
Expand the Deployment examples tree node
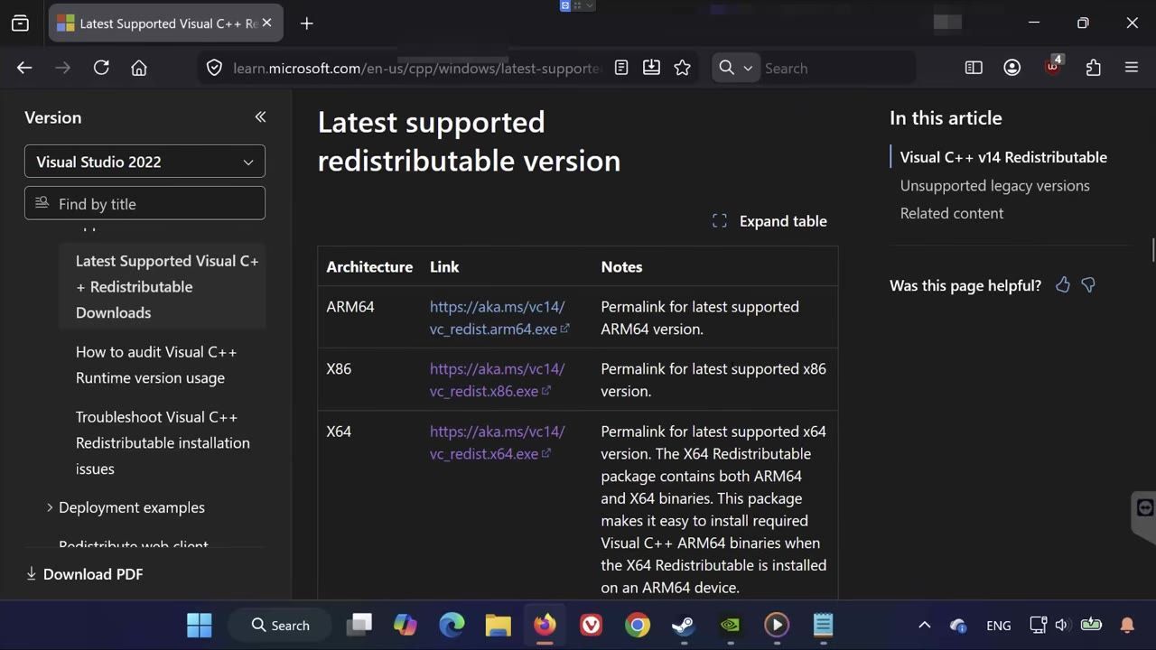[x=50, y=507]
